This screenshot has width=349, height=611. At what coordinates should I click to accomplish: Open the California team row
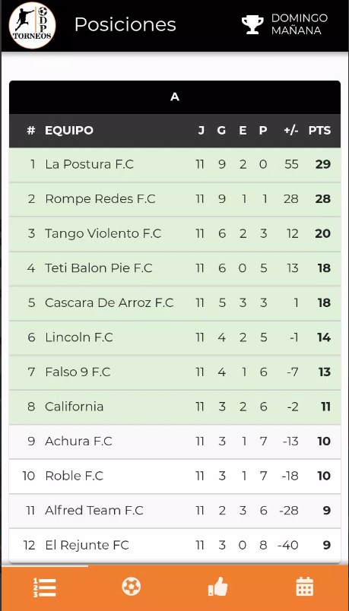[175, 407]
